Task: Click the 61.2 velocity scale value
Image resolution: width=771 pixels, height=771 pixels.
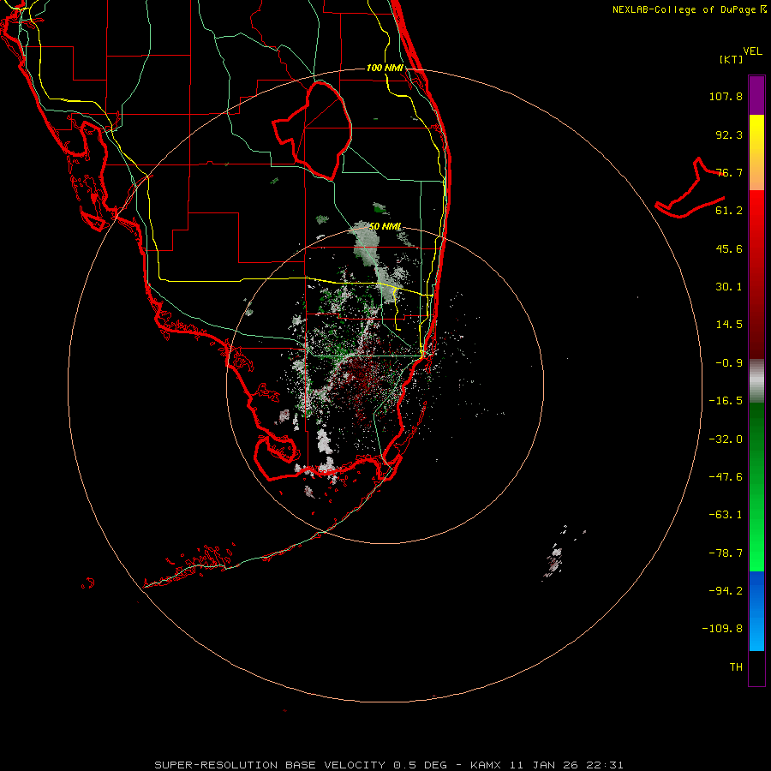Action: tap(729, 211)
